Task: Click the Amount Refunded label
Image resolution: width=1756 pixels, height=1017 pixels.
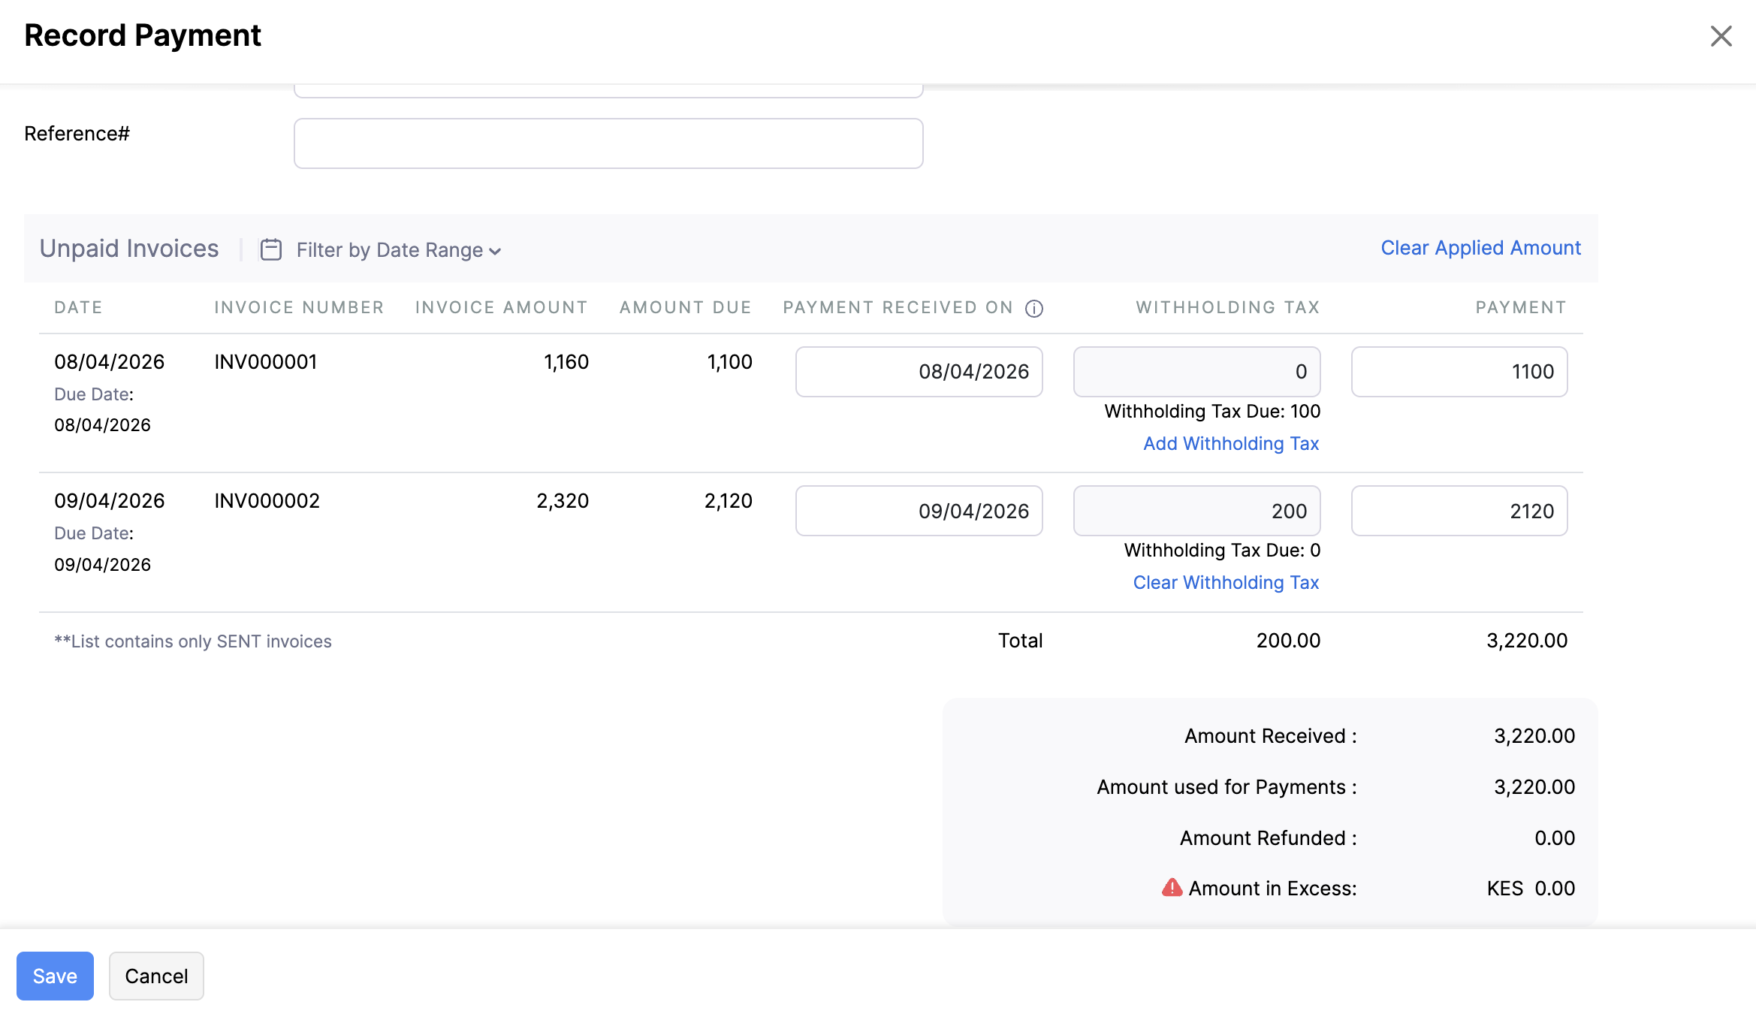Action: [x=1268, y=838]
